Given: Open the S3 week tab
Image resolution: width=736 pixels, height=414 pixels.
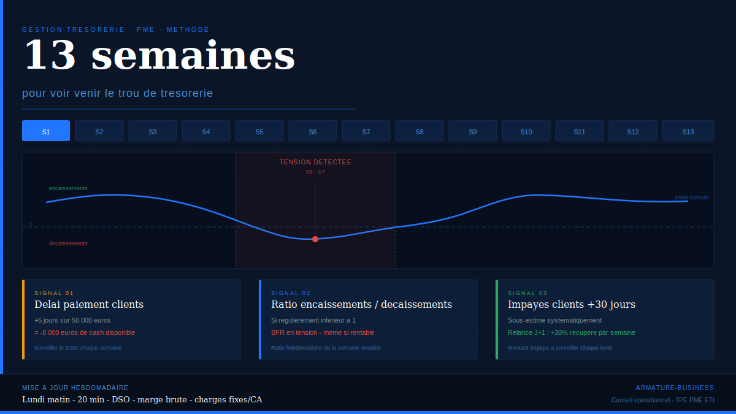Looking at the screenshot, I should coord(153,131).
